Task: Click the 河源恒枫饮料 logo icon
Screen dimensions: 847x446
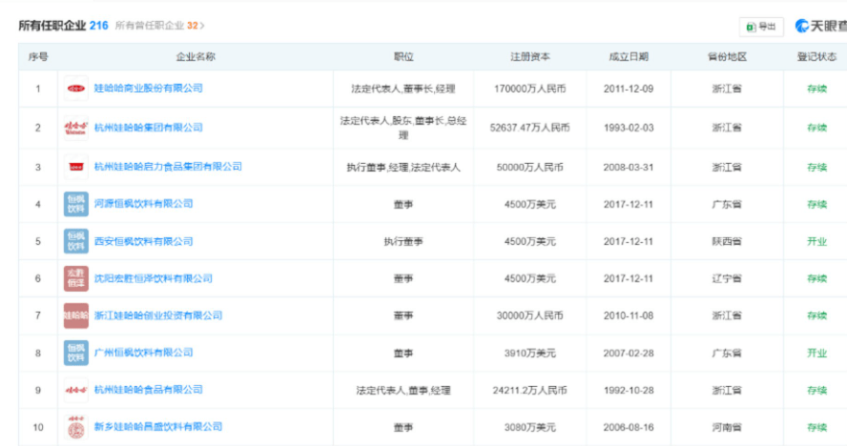Action: click(x=76, y=204)
